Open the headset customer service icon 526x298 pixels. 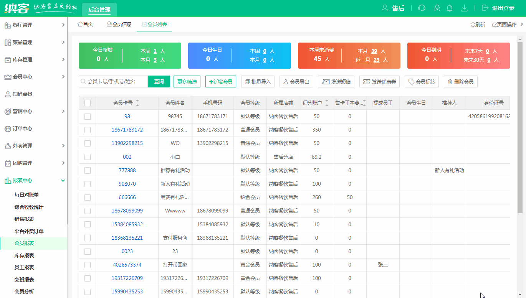click(422, 8)
